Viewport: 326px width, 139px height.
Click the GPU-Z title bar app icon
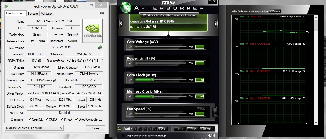click(6, 6)
